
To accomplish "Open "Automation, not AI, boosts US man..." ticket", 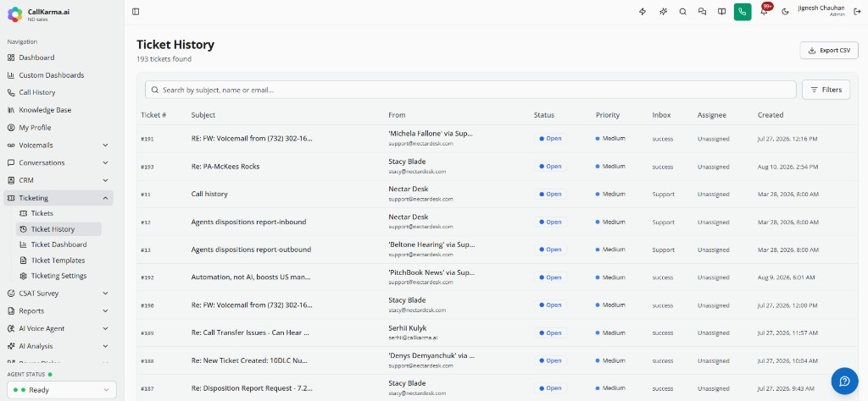I will (x=251, y=277).
